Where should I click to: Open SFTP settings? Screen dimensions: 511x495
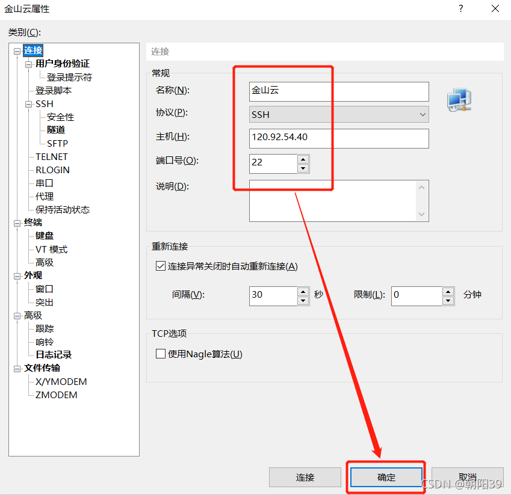57,143
